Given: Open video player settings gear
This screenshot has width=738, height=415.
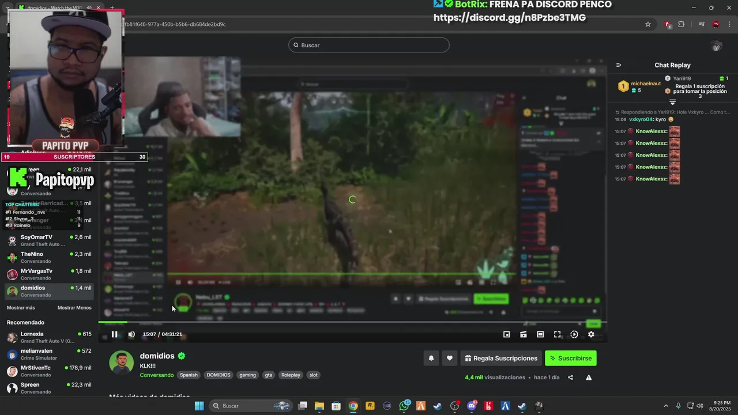Looking at the screenshot, I should (591, 334).
